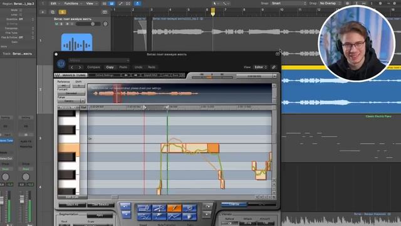Click the Waves Tune slot in channel strip
Screen dimensions: 401x226
coord(7,141)
